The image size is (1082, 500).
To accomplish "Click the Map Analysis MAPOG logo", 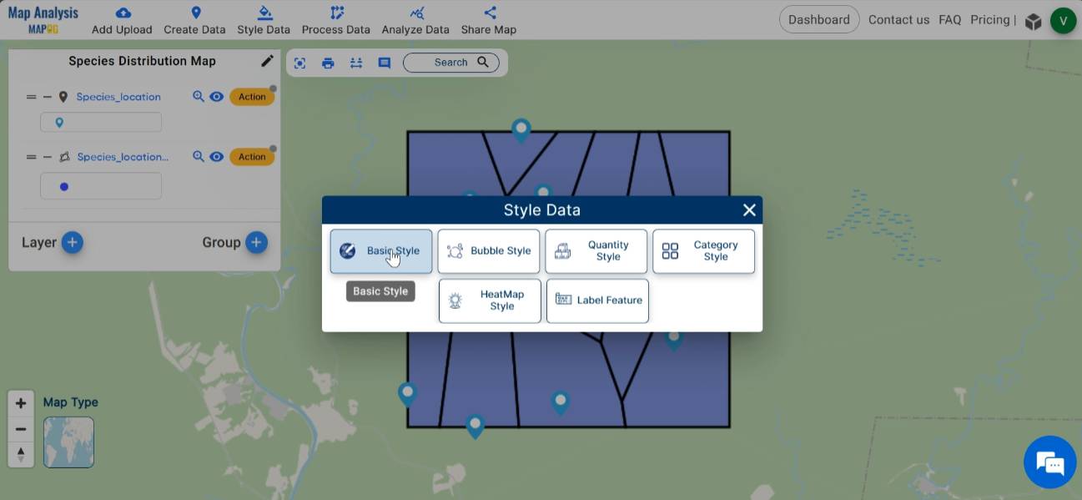I will point(43,20).
